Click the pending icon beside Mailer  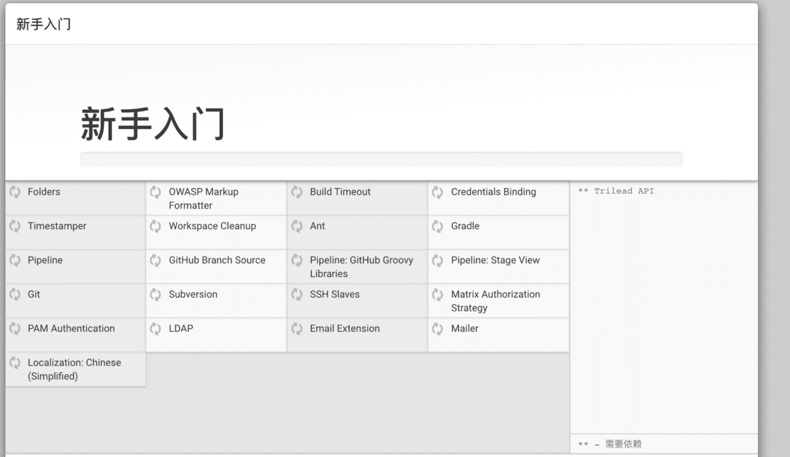coord(438,329)
